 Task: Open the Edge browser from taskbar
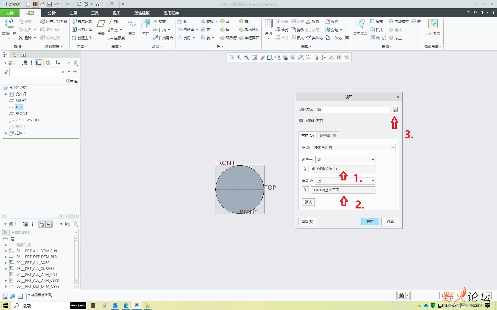[x=126, y=306]
